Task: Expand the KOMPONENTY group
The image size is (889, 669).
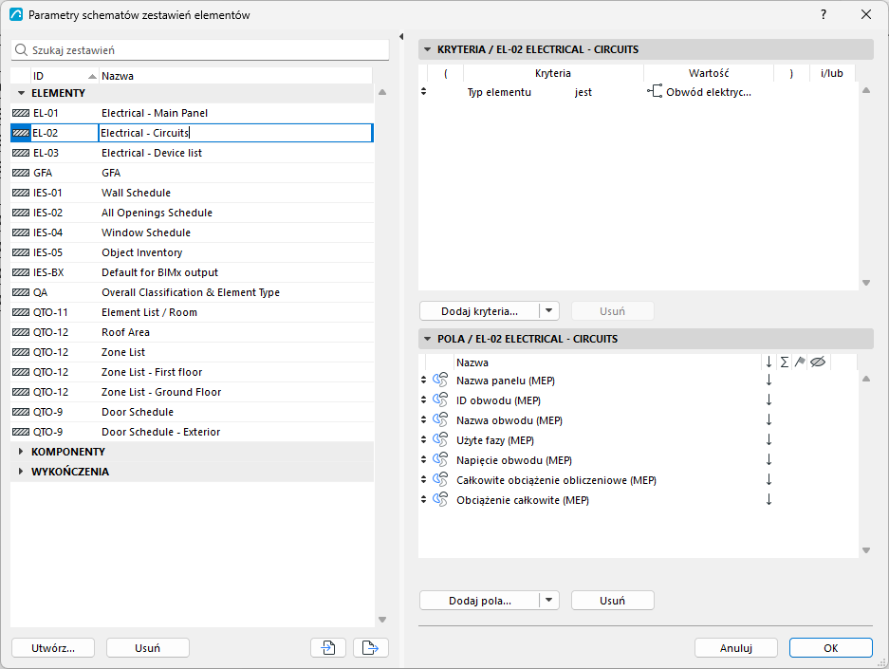Action: click(x=21, y=452)
